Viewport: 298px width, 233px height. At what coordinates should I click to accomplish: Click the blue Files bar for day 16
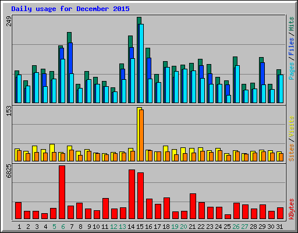[149, 68]
